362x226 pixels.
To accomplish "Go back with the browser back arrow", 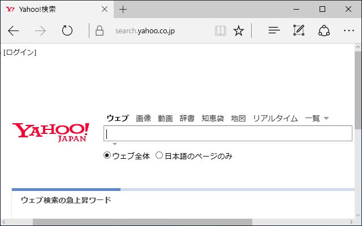I will pos(14,31).
